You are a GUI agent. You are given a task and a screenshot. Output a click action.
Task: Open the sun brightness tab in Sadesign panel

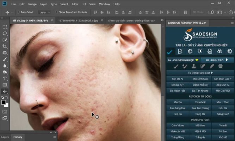(199, 51)
